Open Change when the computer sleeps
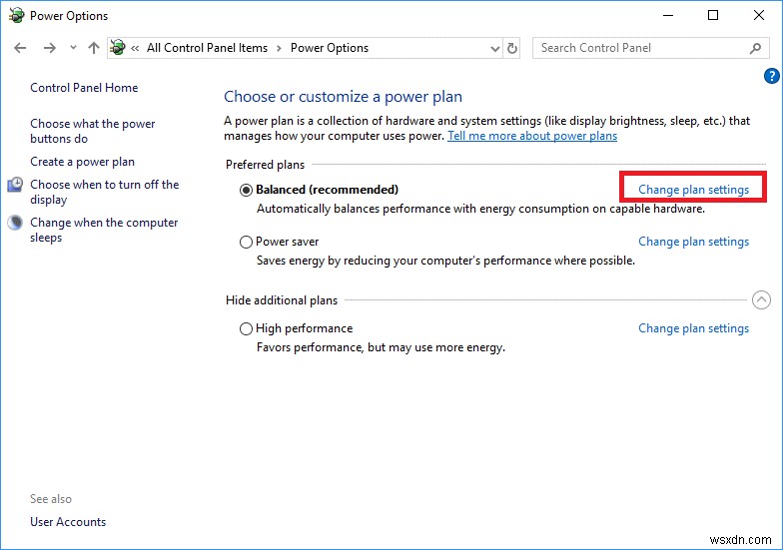783x550 pixels. coord(104,230)
